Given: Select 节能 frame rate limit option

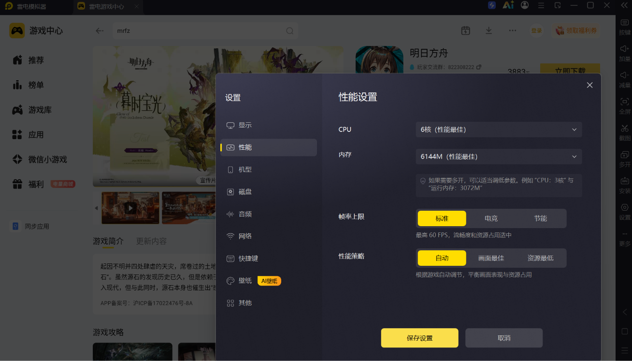Looking at the screenshot, I should click(541, 218).
